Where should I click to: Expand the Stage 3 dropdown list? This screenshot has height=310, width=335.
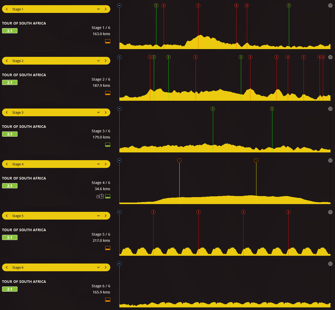coord(98,112)
